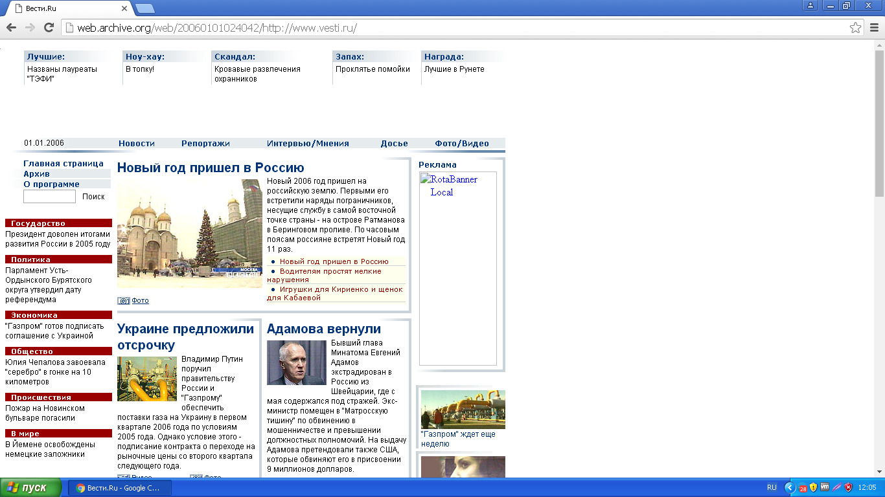Open the Происшествия category header
The image size is (885, 497).
pyautogui.click(x=58, y=397)
